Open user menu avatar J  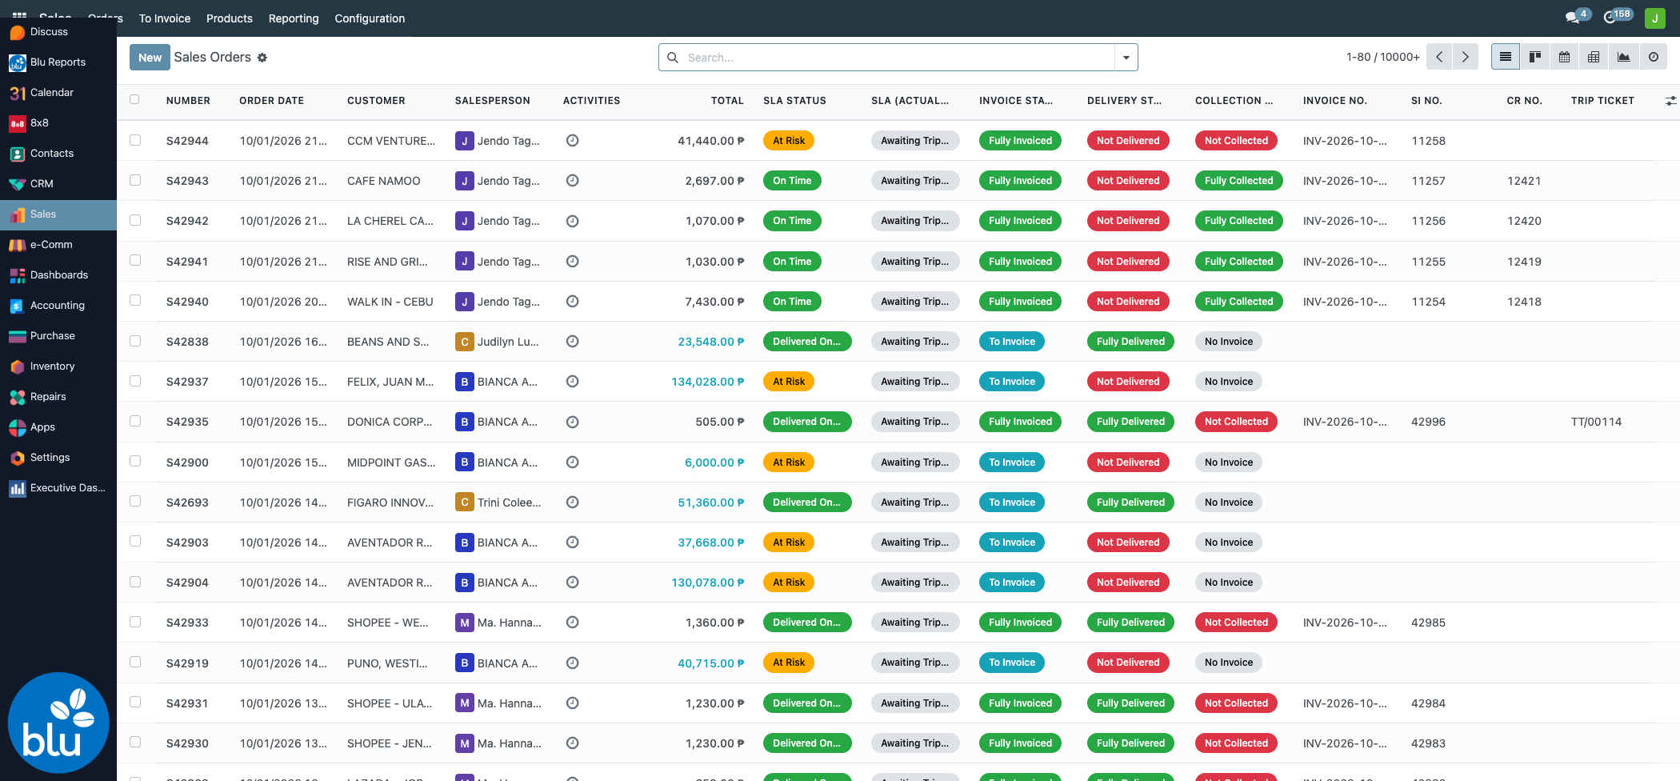1654,18
